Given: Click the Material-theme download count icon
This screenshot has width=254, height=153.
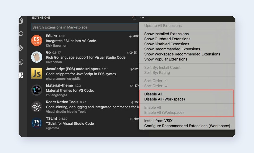Looking at the screenshot, I should click(131, 86).
